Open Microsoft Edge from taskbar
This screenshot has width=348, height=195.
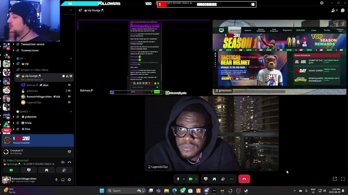point(175,191)
